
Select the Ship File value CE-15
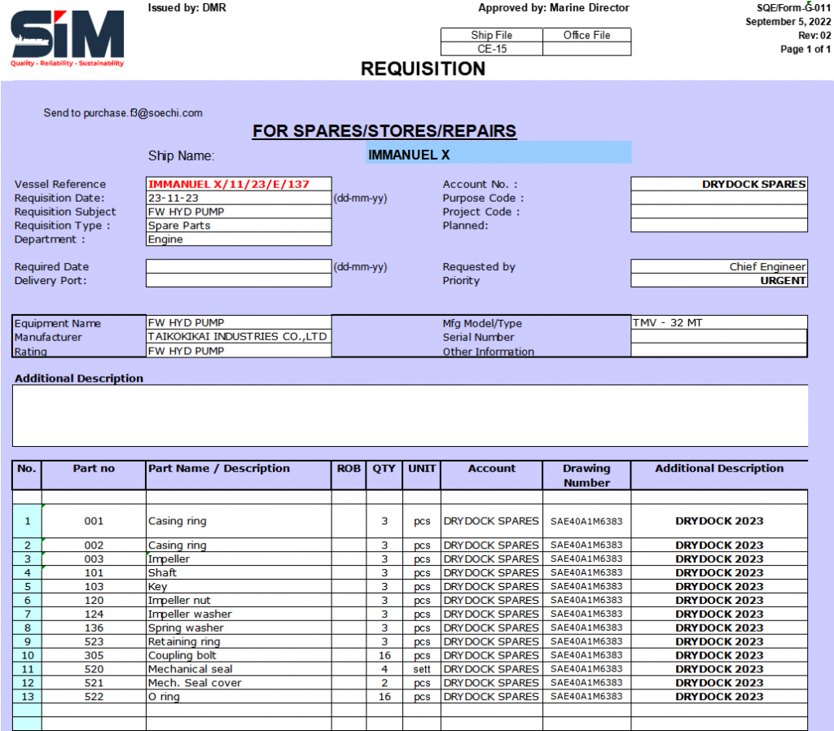(491, 49)
